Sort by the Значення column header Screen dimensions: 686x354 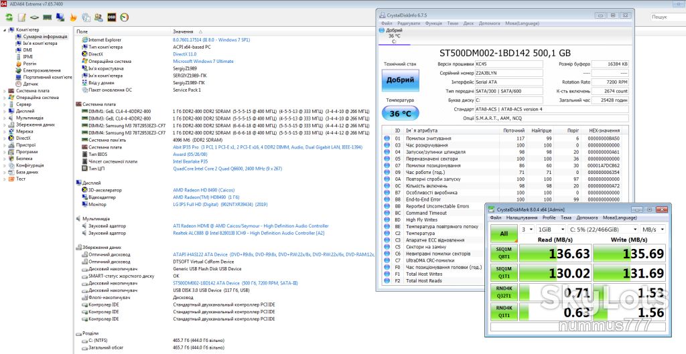pos(183,31)
